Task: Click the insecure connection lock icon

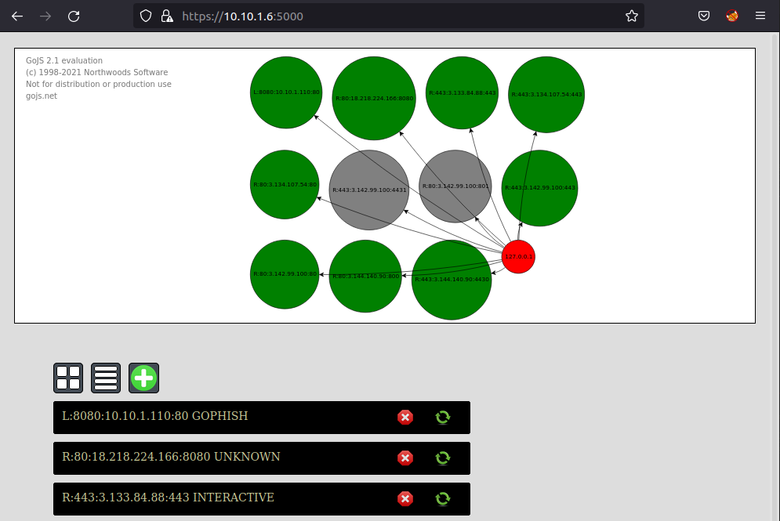Action: click(x=167, y=16)
